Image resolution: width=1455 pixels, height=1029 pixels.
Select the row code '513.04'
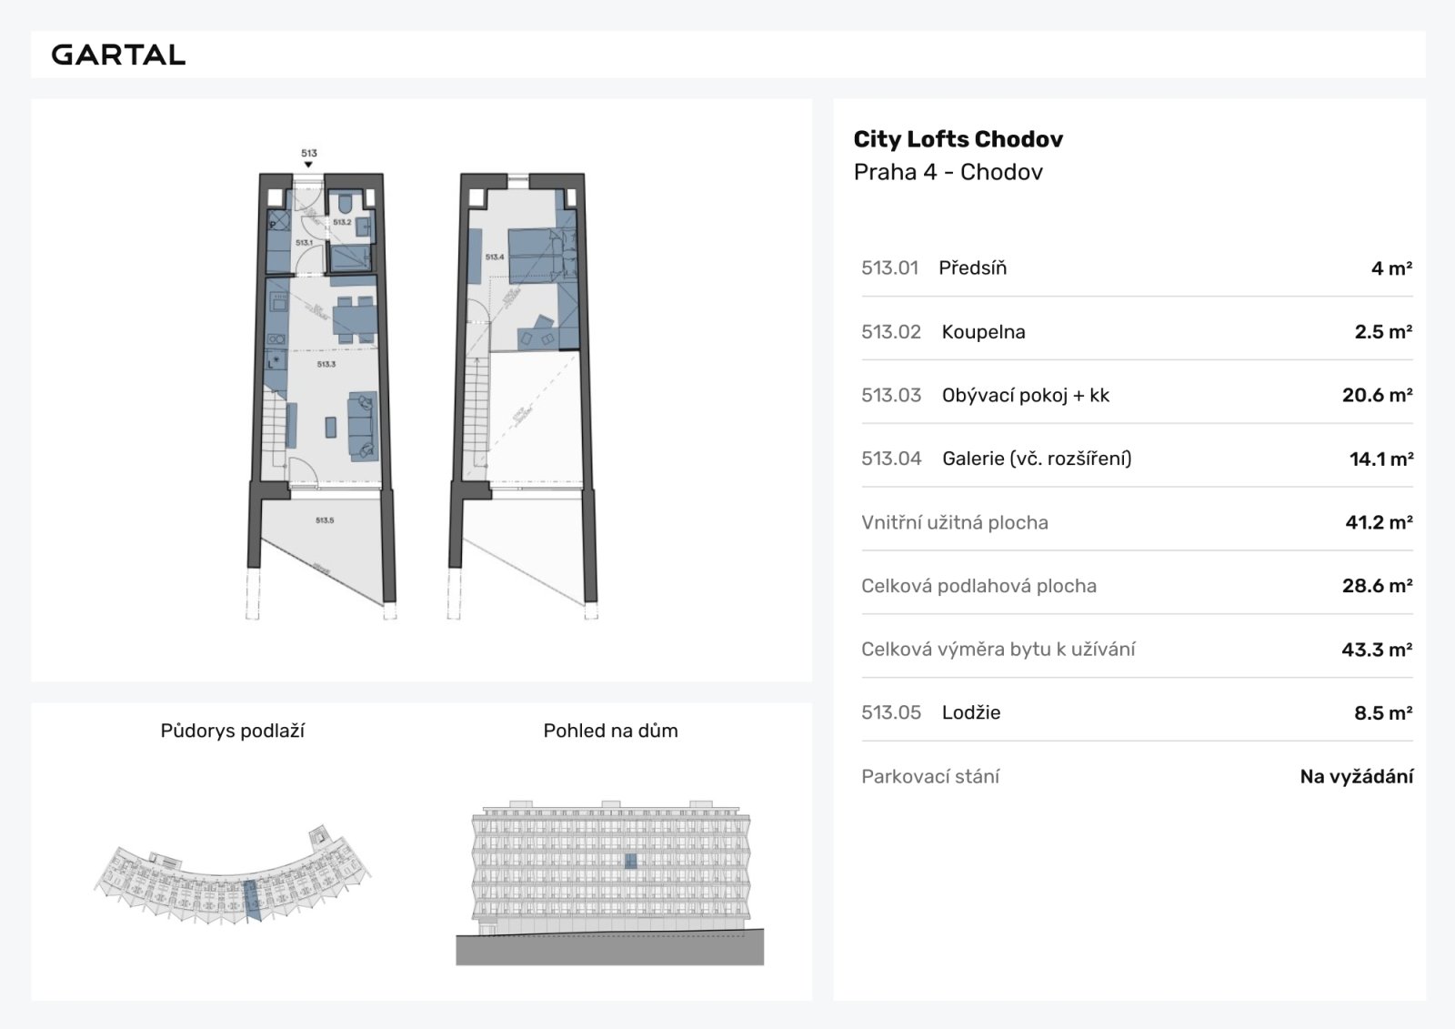click(x=891, y=459)
